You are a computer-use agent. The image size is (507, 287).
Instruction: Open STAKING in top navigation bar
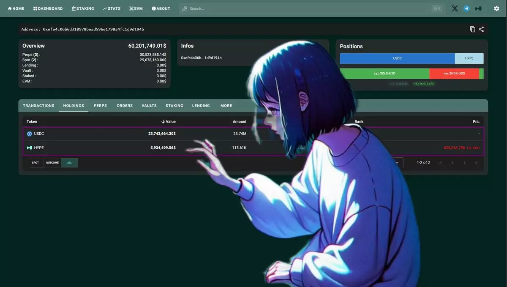pyautogui.click(x=83, y=8)
